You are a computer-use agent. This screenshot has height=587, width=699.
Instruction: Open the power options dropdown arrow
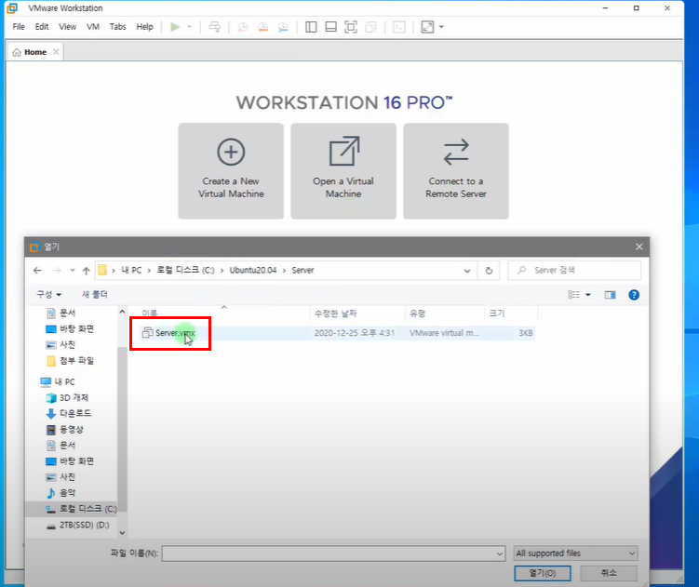tap(190, 27)
